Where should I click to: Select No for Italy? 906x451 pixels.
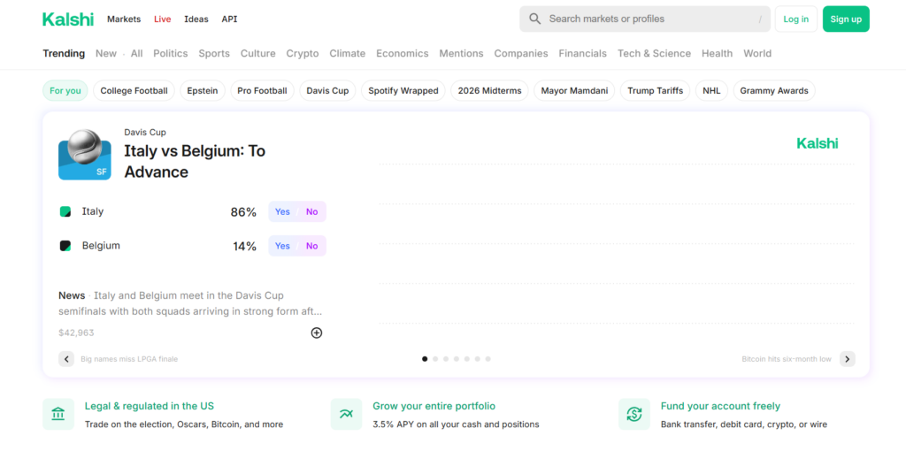(x=311, y=212)
